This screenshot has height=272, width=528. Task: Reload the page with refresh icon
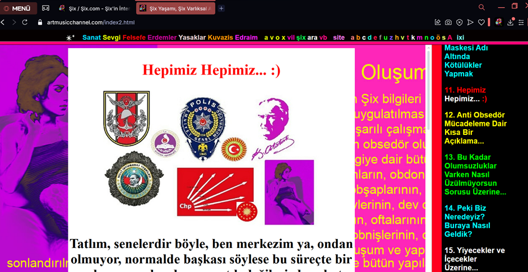click(x=25, y=22)
